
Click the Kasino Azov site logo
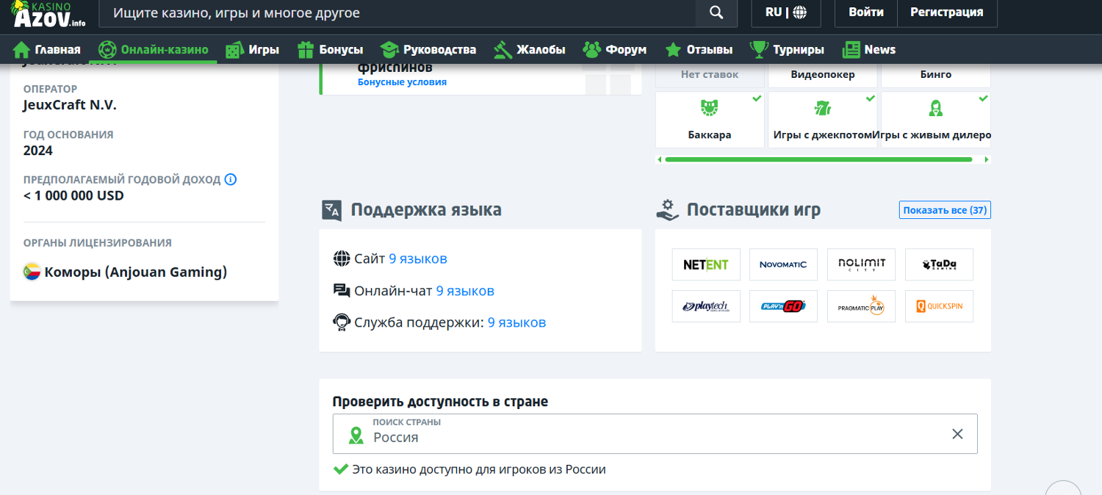pyautogui.click(x=48, y=14)
